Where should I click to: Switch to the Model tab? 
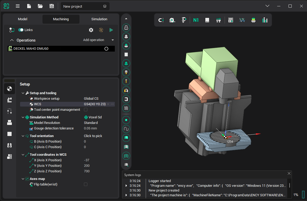point(23,19)
